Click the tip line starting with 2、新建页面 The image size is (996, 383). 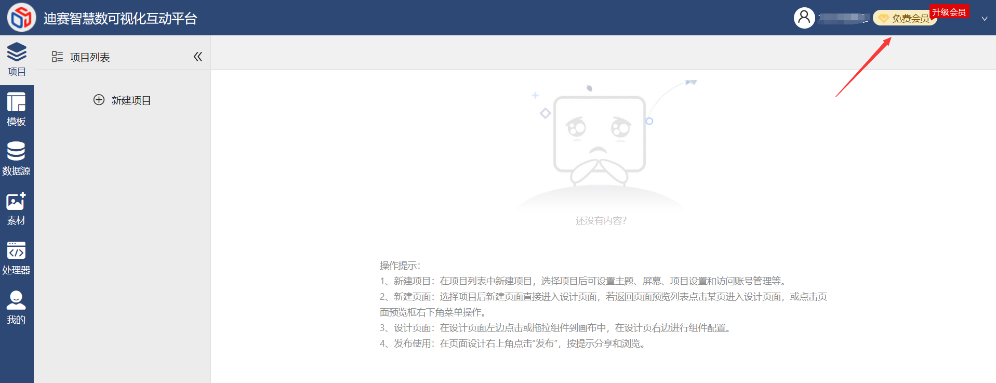(603, 305)
